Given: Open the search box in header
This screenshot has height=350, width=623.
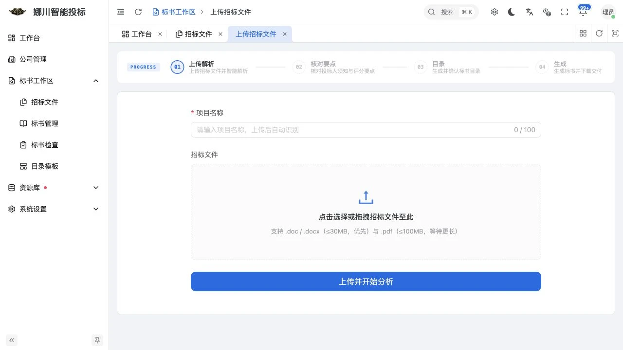Looking at the screenshot, I should (x=451, y=12).
